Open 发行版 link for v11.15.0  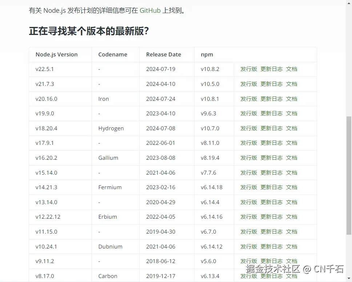point(248,231)
